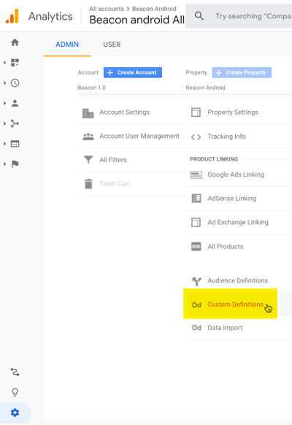Open Google Ads Linking
Viewport: 292px width, 425px height.
pyautogui.click(x=236, y=175)
